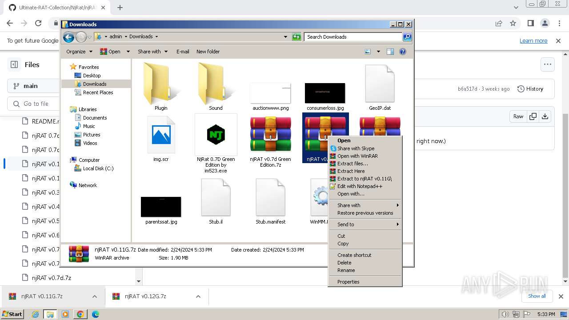This screenshot has height=320, width=569.
Task: Open the Sound folder icon
Action: pyautogui.click(x=216, y=84)
